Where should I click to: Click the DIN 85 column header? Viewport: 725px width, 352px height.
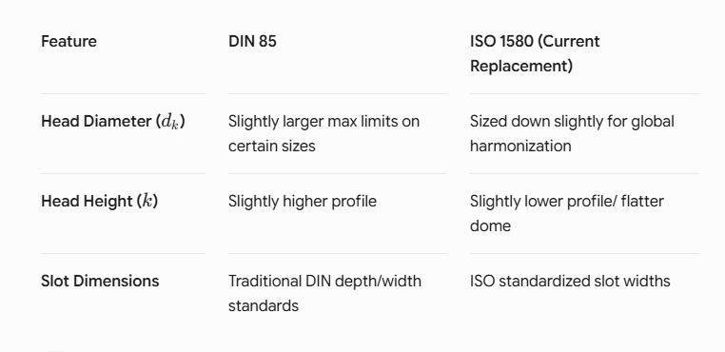pos(252,41)
